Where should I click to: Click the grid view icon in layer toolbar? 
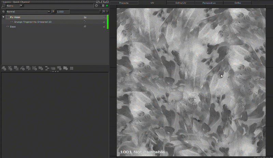coord(72,68)
